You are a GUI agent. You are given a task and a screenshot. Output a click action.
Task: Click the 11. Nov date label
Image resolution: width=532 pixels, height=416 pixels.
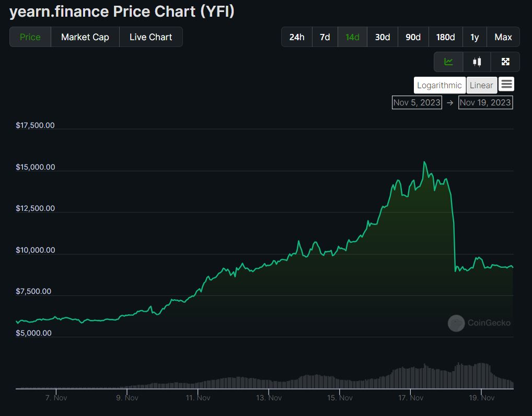coord(198,398)
